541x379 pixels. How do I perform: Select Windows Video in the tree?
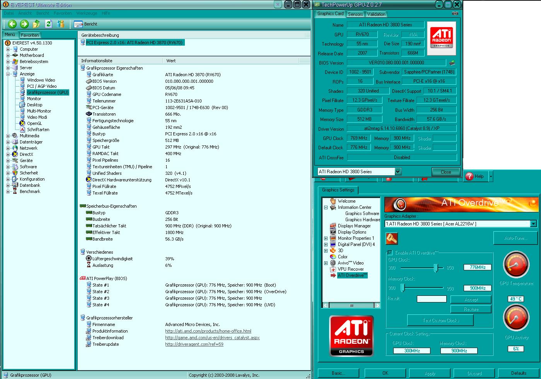[x=41, y=80]
